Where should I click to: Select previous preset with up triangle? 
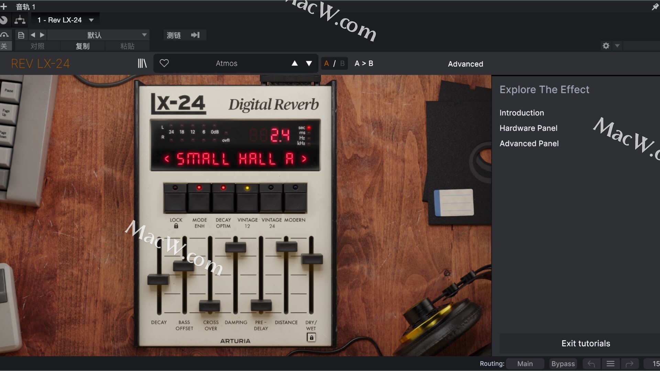click(x=295, y=63)
